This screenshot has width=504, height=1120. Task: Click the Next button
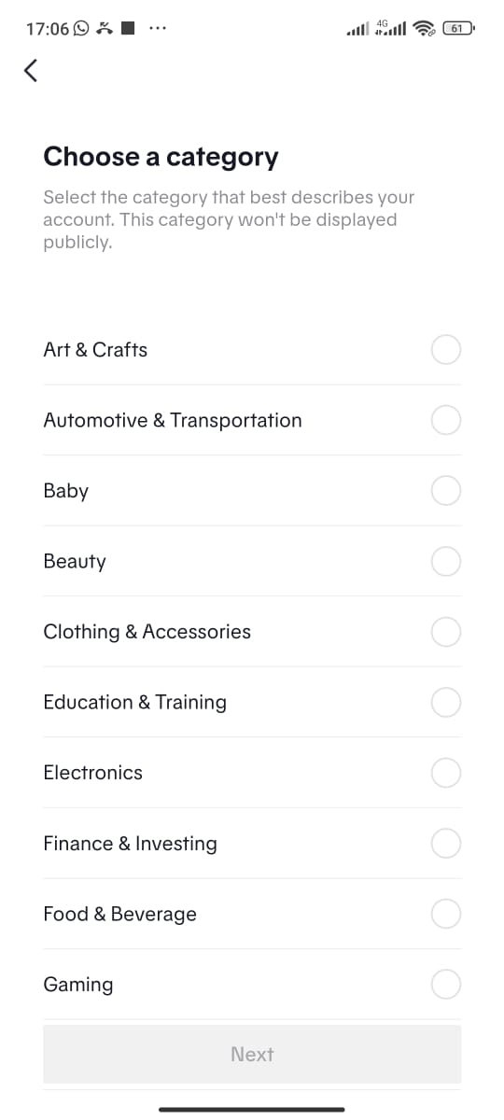[252, 1054]
